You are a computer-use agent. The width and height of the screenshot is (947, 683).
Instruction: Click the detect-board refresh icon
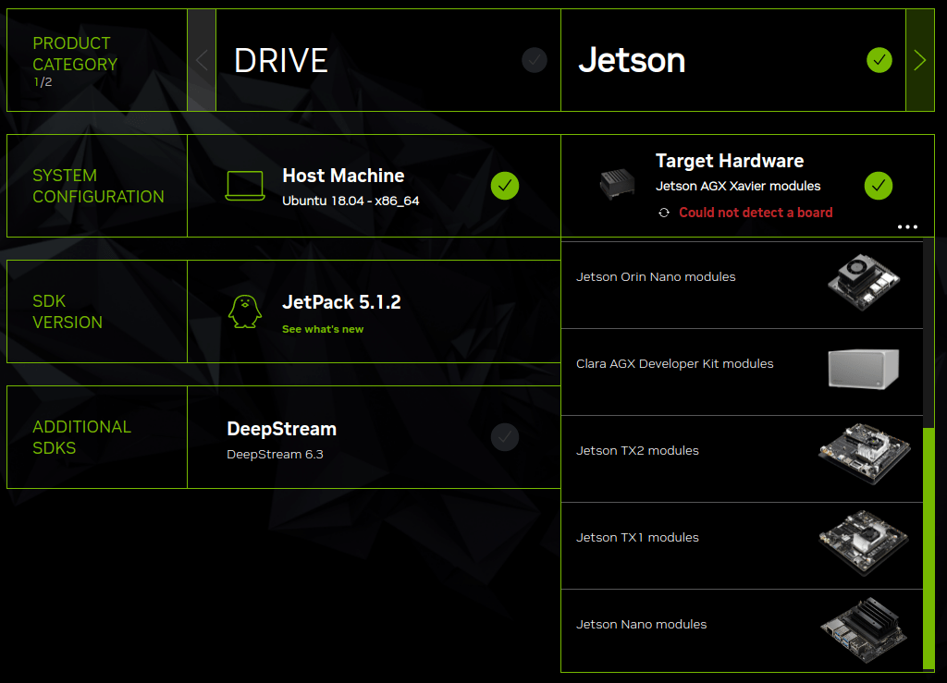[x=663, y=213]
